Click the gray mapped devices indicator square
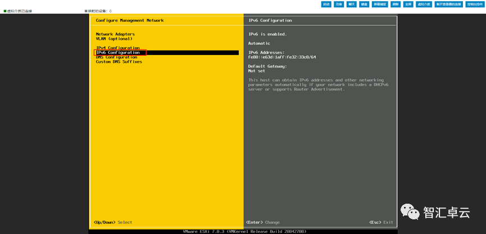Image resolution: width=486 pixels, height=234 pixels. [86, 11]
